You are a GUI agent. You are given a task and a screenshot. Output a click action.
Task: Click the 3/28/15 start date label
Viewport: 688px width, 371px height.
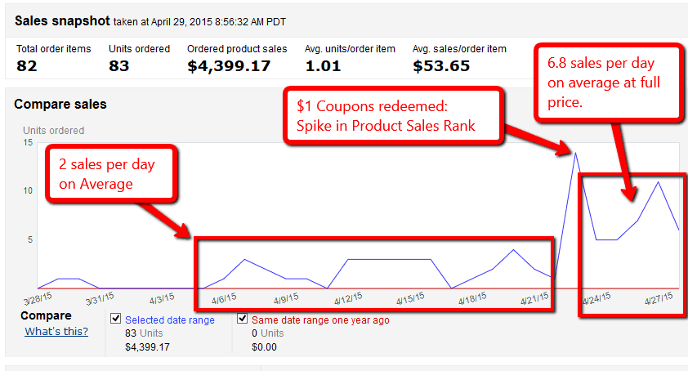coord(38,299)
